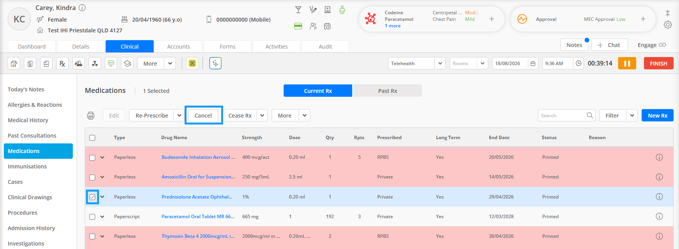This screenshot has height=249, width=679.
Task: Pause the consultation timer with orange button
Action: point(627,63)
